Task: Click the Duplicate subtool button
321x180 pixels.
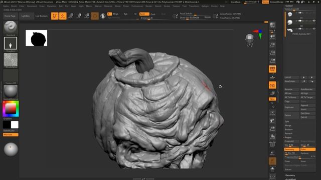Action: 292,107
